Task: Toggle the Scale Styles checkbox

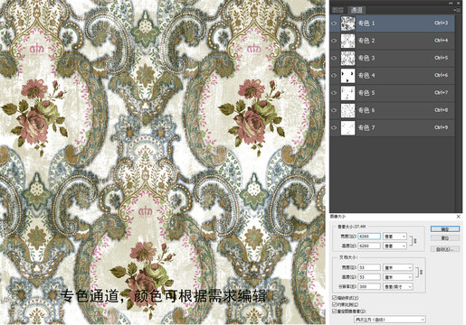Action: coord(334,298)
